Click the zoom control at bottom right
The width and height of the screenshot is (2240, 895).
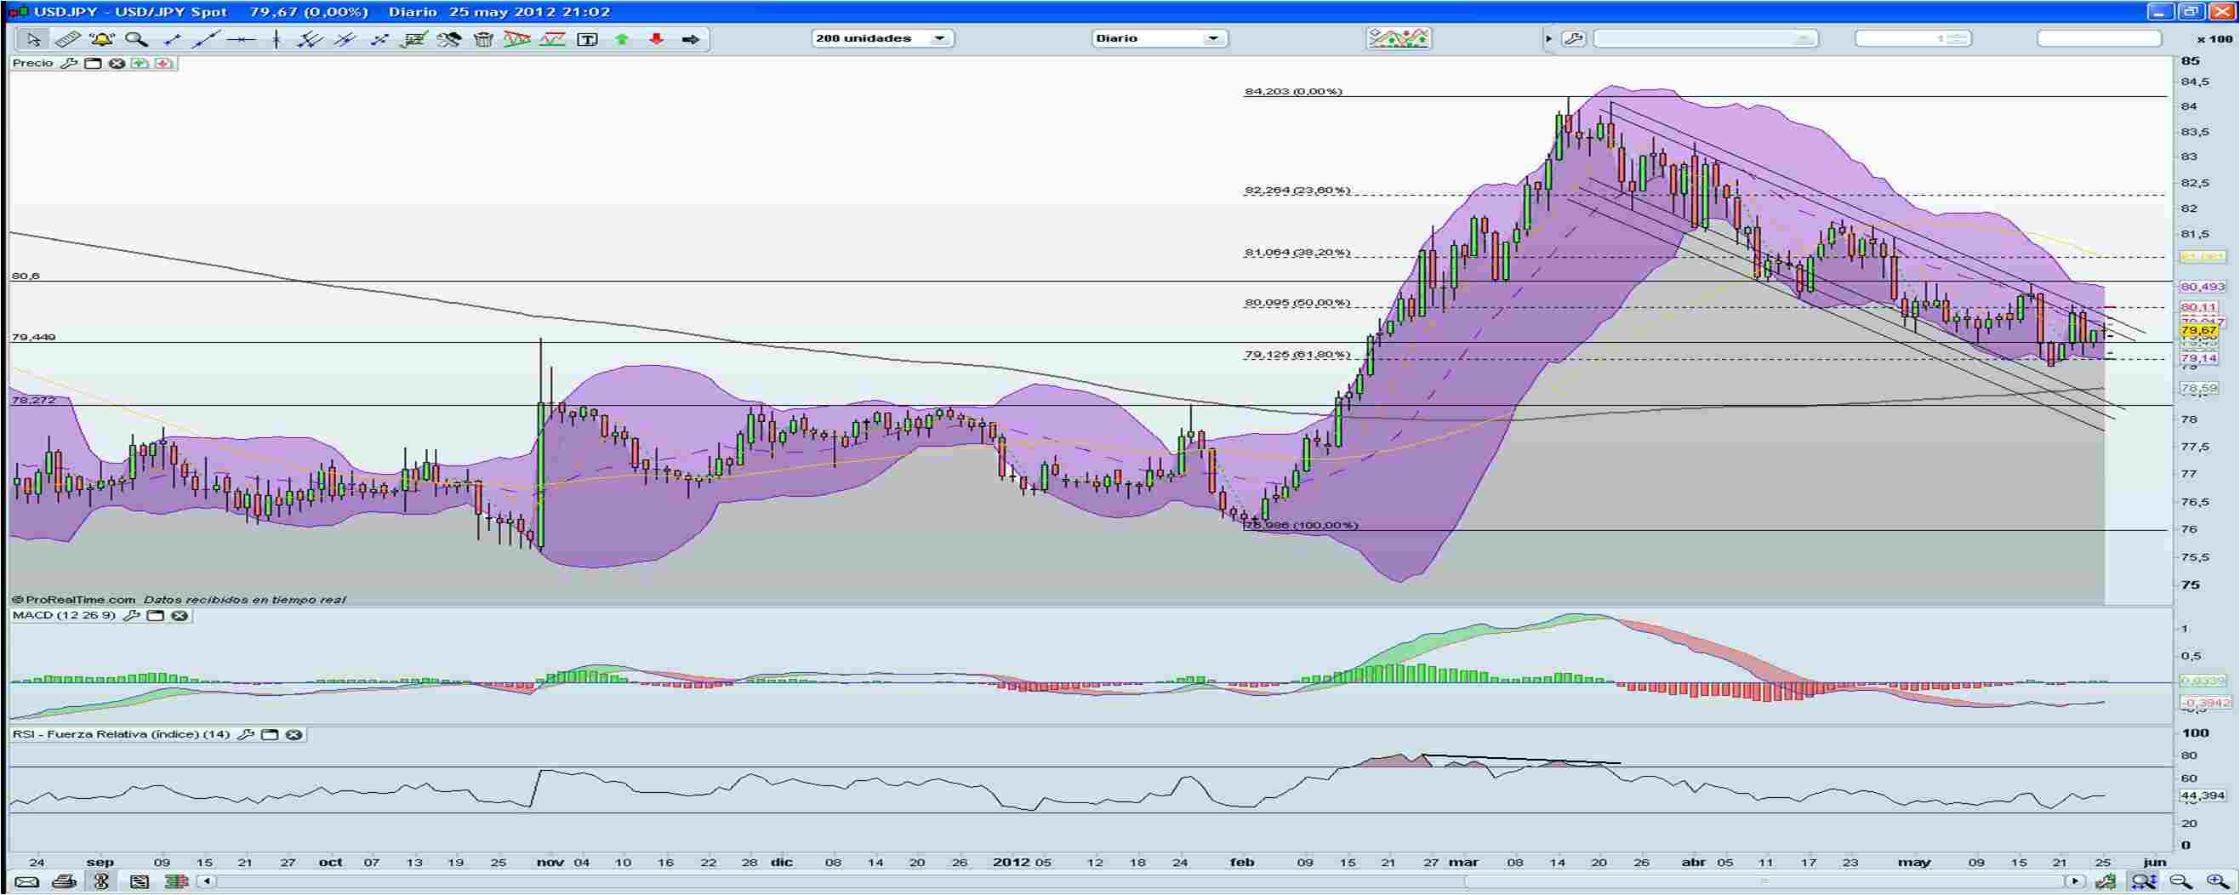[2214, 879]
